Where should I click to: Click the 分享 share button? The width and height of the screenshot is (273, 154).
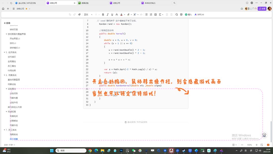[x=262, y=8]
